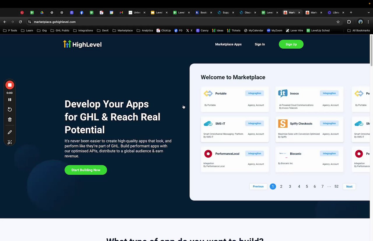373x241 pixels.
Task: Pause the recording in the recorder toolbar
Action: point(10,100)
